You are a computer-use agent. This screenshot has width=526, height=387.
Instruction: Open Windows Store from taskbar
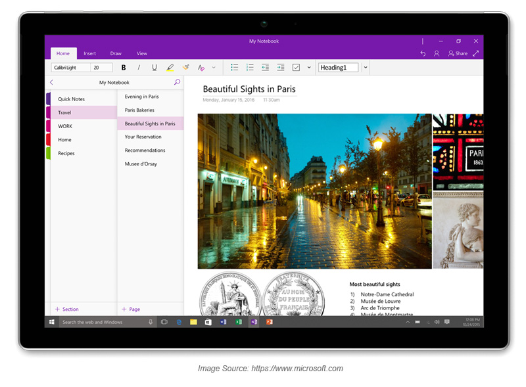208,322
